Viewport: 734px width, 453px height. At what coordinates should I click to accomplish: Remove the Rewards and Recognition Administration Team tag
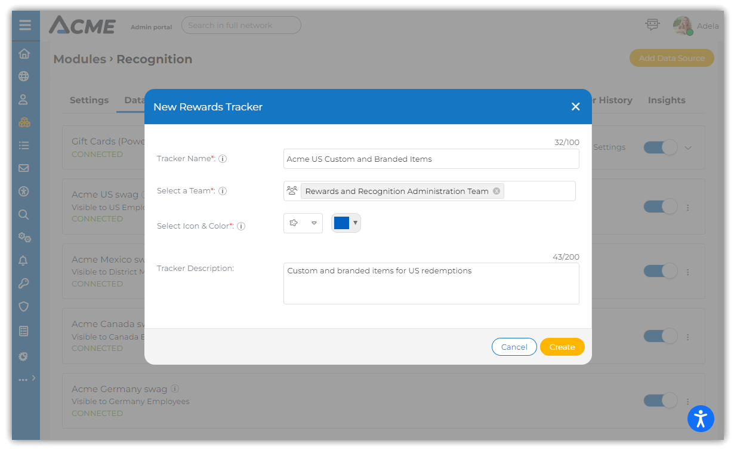coord(496,191)
